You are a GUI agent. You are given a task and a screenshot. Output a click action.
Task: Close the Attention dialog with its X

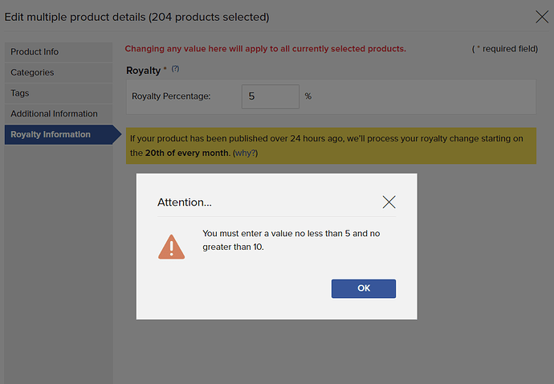389,202
